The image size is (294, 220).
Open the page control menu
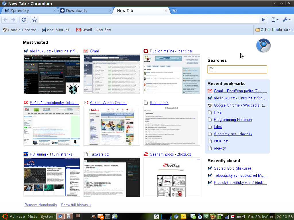point(275,20)
